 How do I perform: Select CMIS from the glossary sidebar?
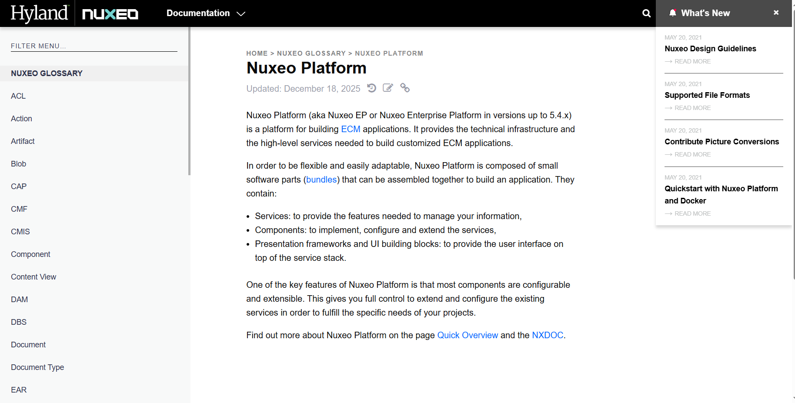[20, 231]
